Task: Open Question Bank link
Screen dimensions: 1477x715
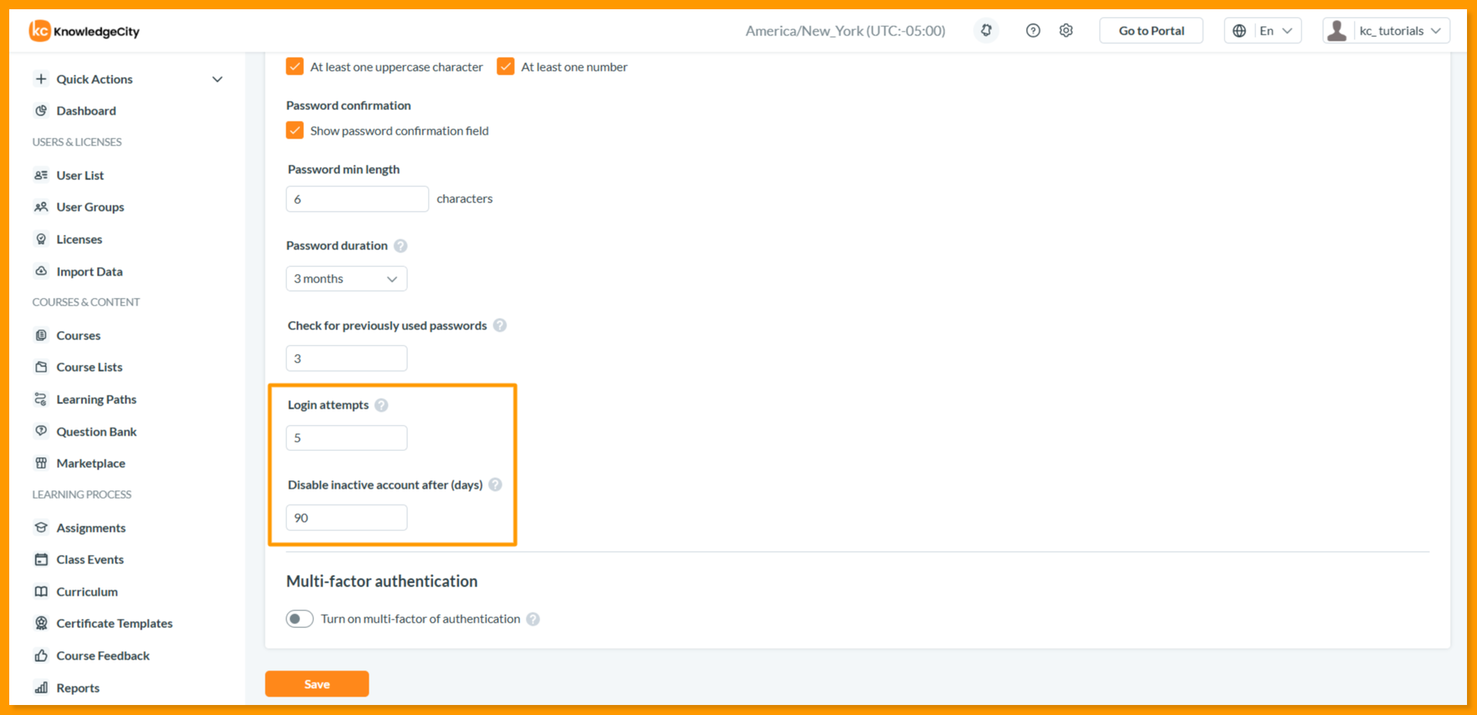Action: pos(96,432)
